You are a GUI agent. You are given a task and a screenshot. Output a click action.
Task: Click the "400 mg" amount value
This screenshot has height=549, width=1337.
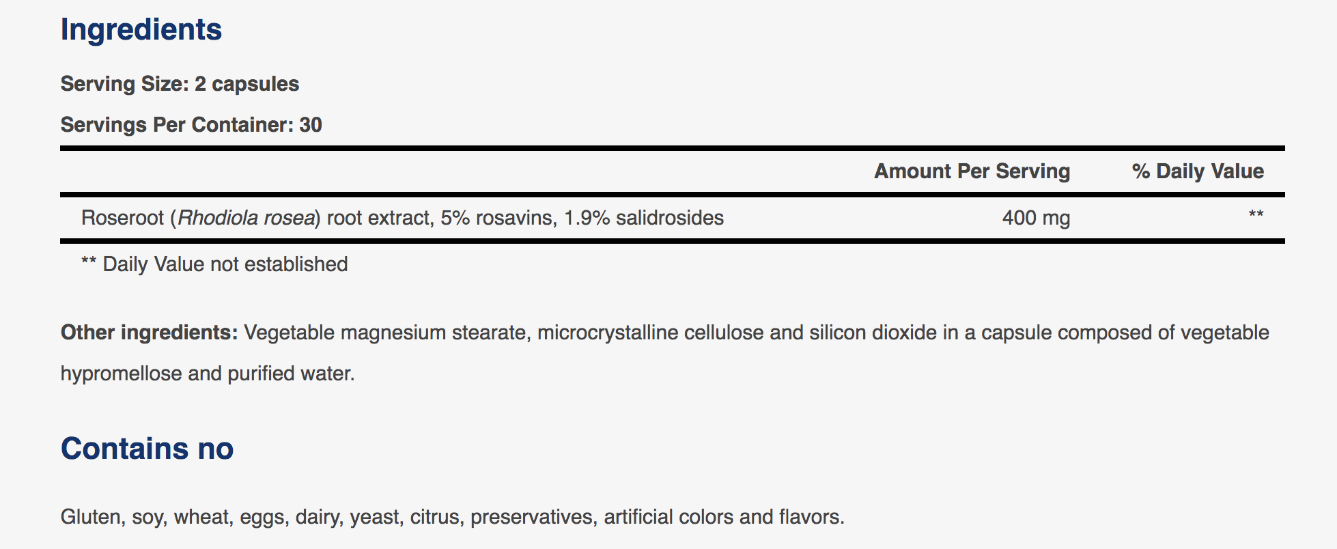click(1036, 218)
